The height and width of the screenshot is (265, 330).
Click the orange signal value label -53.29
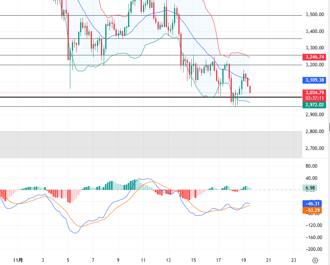(x=313, y=210)
